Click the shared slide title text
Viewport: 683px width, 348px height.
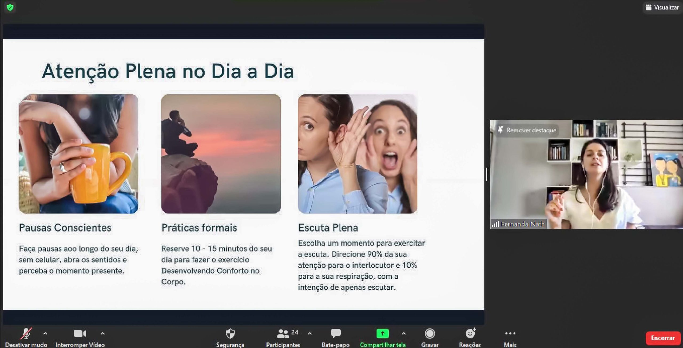(168, 71)
